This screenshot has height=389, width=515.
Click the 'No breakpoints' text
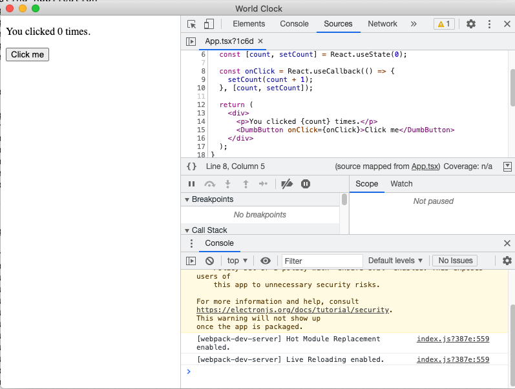(x=260, y=215)
